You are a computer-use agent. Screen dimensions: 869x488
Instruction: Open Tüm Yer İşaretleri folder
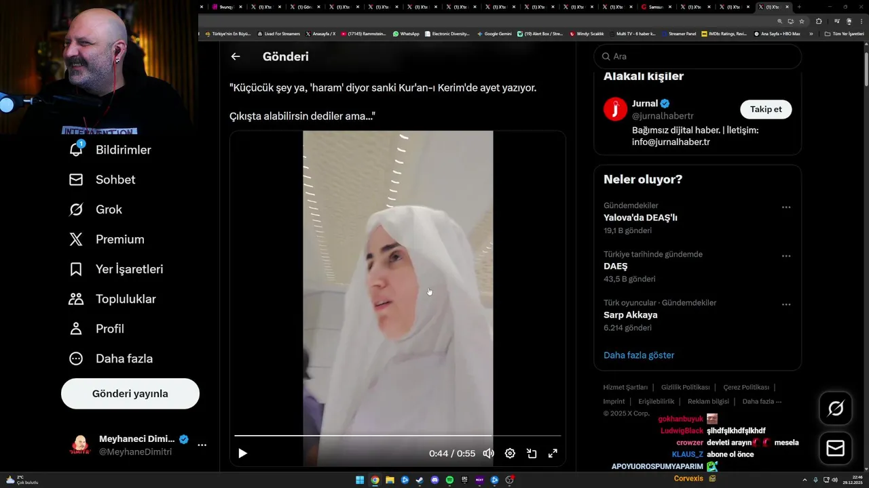coord(845,34)
